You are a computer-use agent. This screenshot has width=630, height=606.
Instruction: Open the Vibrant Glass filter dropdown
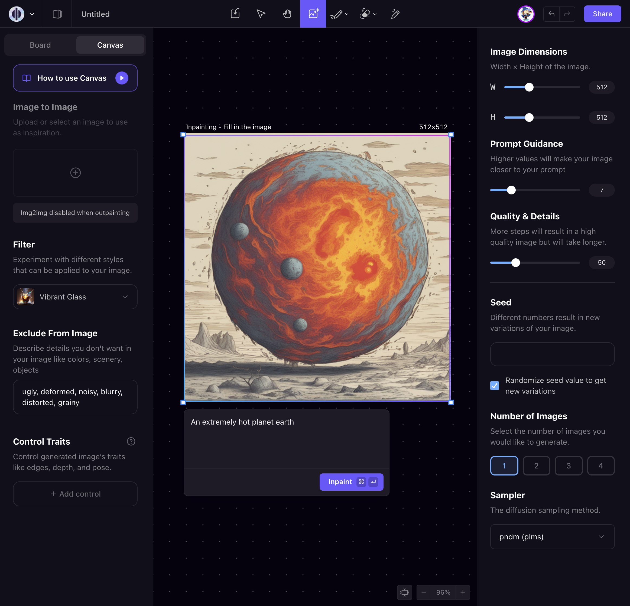(x=75, y=297)
